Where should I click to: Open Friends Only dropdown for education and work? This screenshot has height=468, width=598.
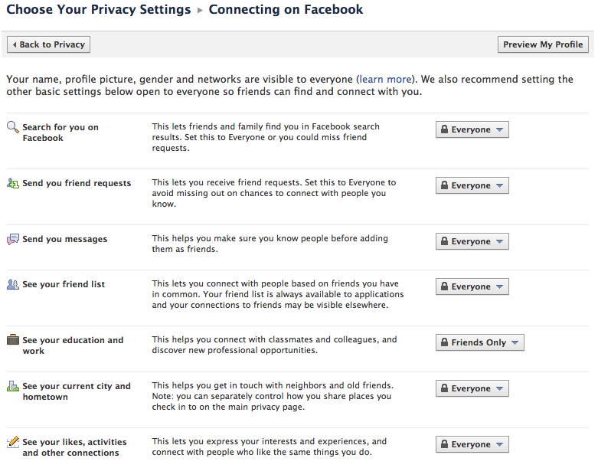(480, 342)
